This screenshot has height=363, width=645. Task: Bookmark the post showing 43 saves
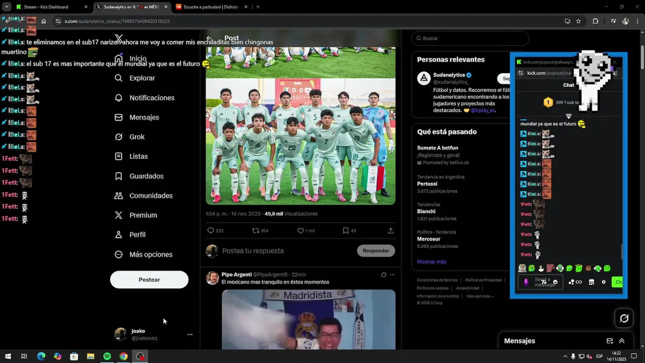[x=346, y=230]
